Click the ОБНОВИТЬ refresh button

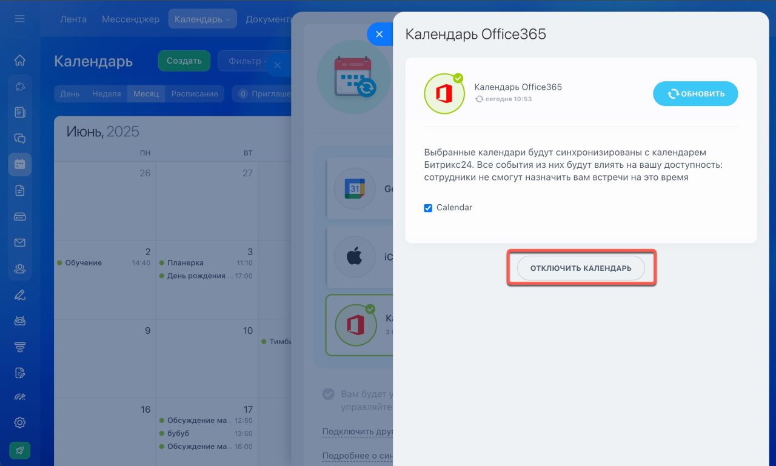click(x=695, y=94)
